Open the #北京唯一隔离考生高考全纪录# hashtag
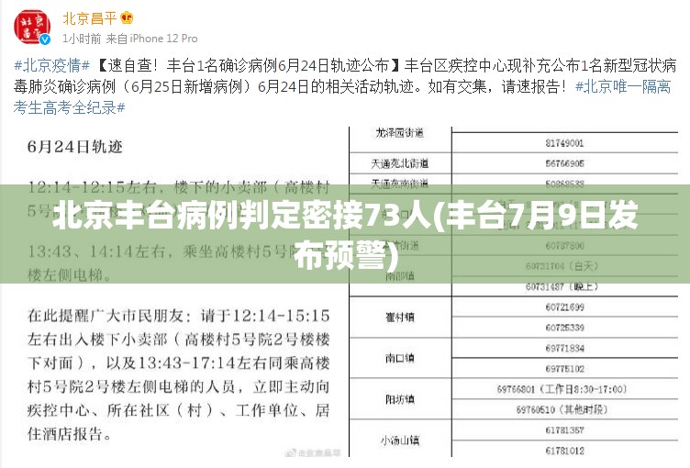This screenshot has height=468, width=690. 341,97
